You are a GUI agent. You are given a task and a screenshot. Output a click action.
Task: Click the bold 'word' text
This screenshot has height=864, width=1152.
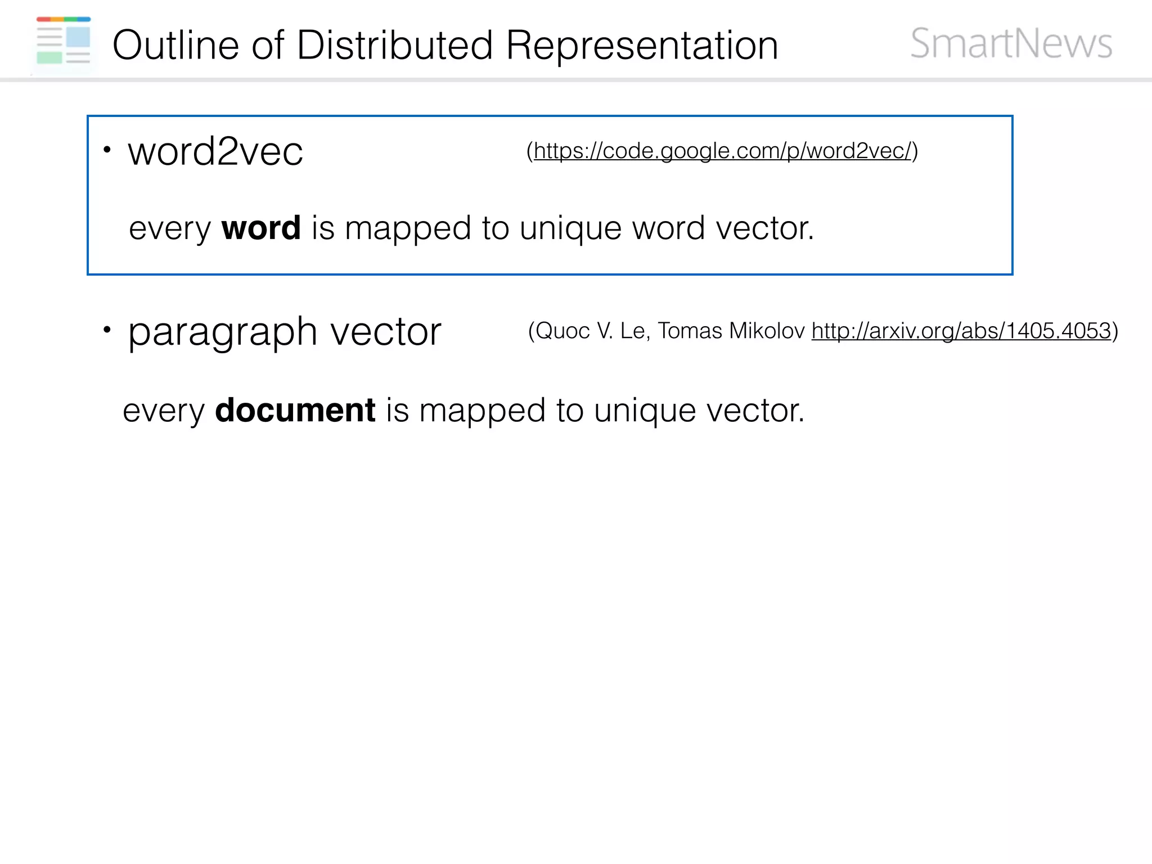click(261, 228)
